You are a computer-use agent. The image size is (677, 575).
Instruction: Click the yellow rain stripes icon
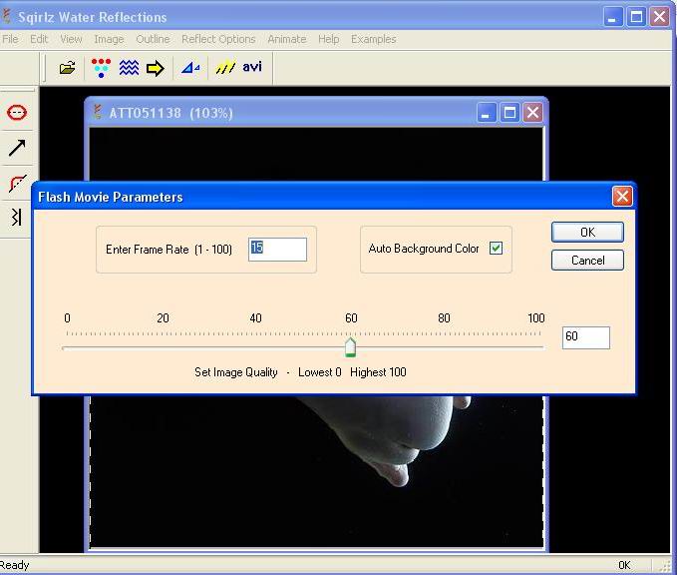[x=225, y=68]
